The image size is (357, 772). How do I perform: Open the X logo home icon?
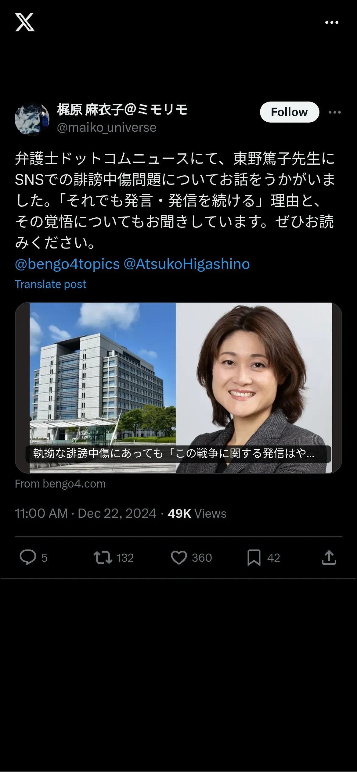(25, 22)
